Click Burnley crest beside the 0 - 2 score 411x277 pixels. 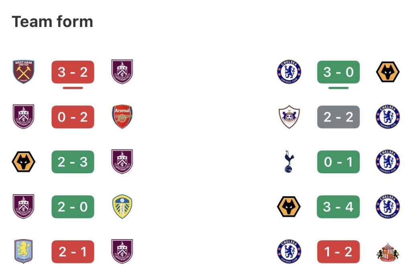click(x=24, y=117)
